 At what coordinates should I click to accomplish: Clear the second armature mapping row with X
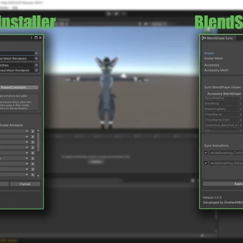(x=33, y=137)
